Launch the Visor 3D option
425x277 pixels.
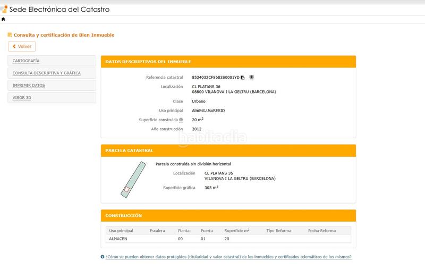point(22,98)
